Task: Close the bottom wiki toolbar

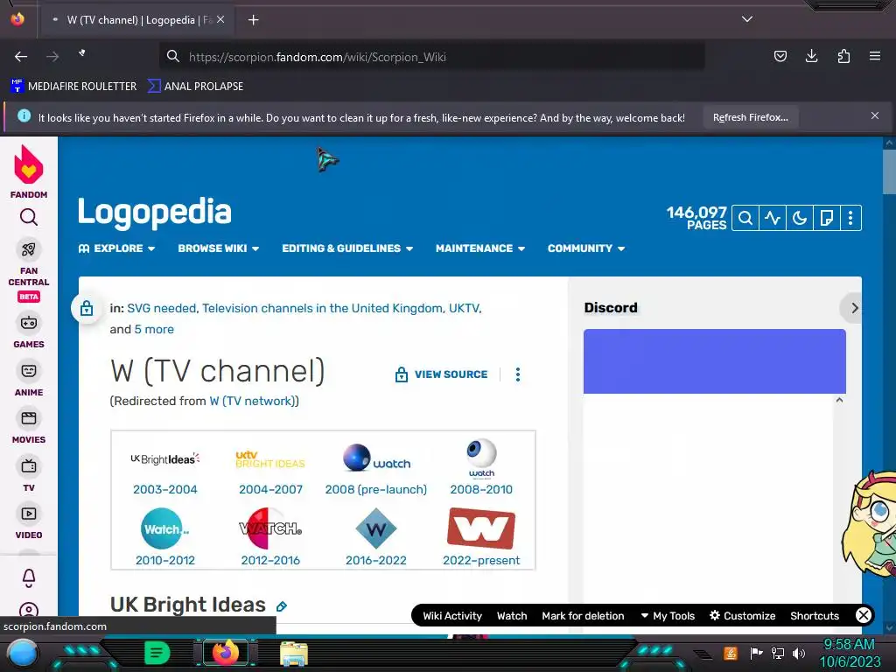Action: 863,615
